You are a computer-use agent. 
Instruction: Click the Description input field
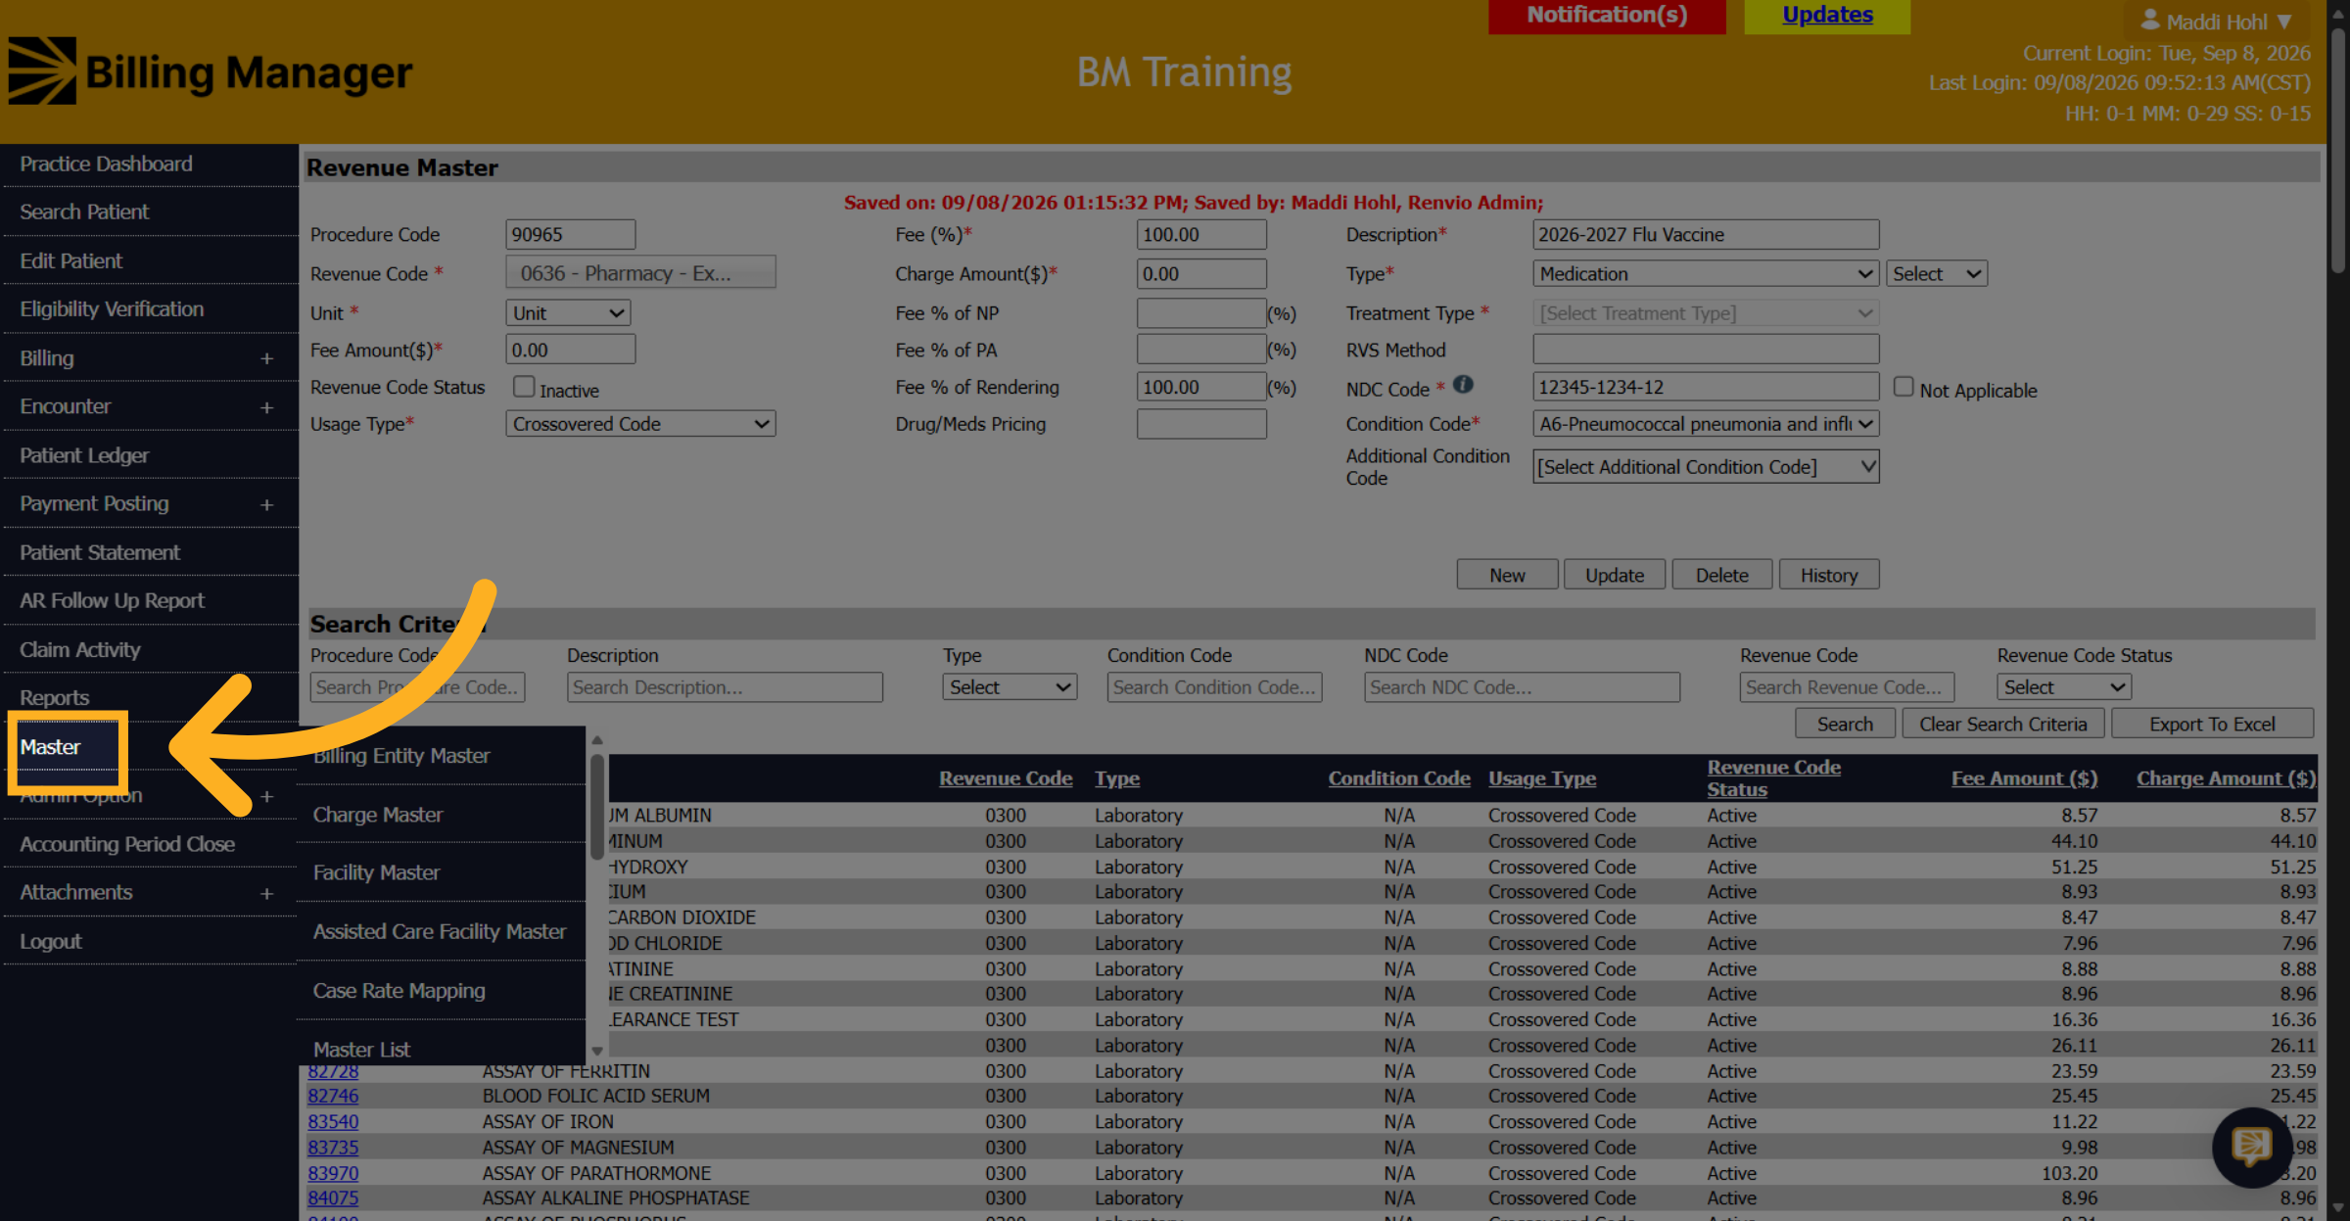tap(1706, 235)
